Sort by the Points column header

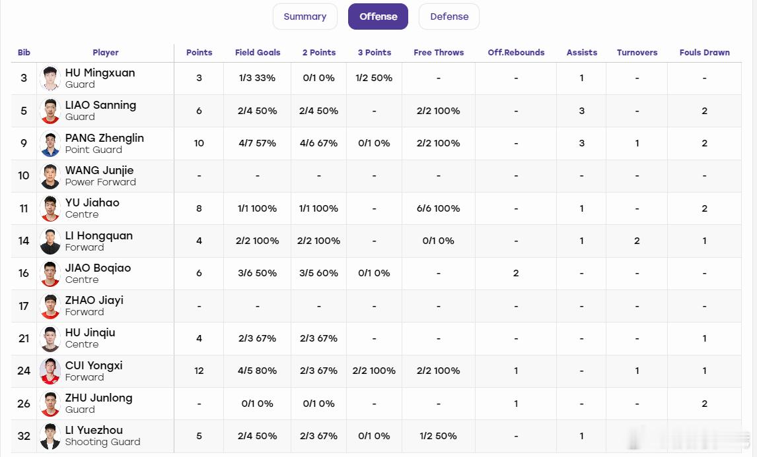199,53
